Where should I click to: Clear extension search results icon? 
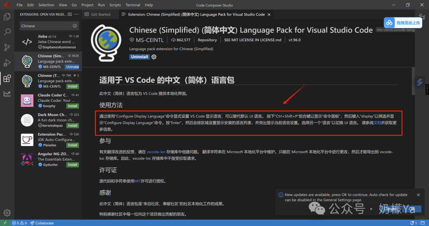coord(70,15)
